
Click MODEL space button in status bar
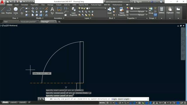[x=102, y=103]
